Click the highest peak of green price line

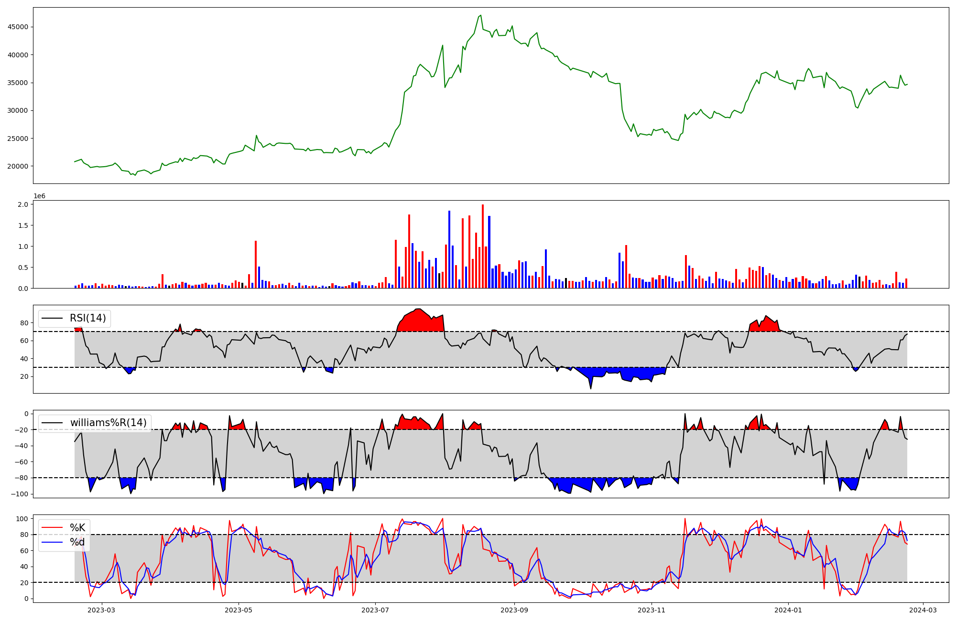(480, 15)
